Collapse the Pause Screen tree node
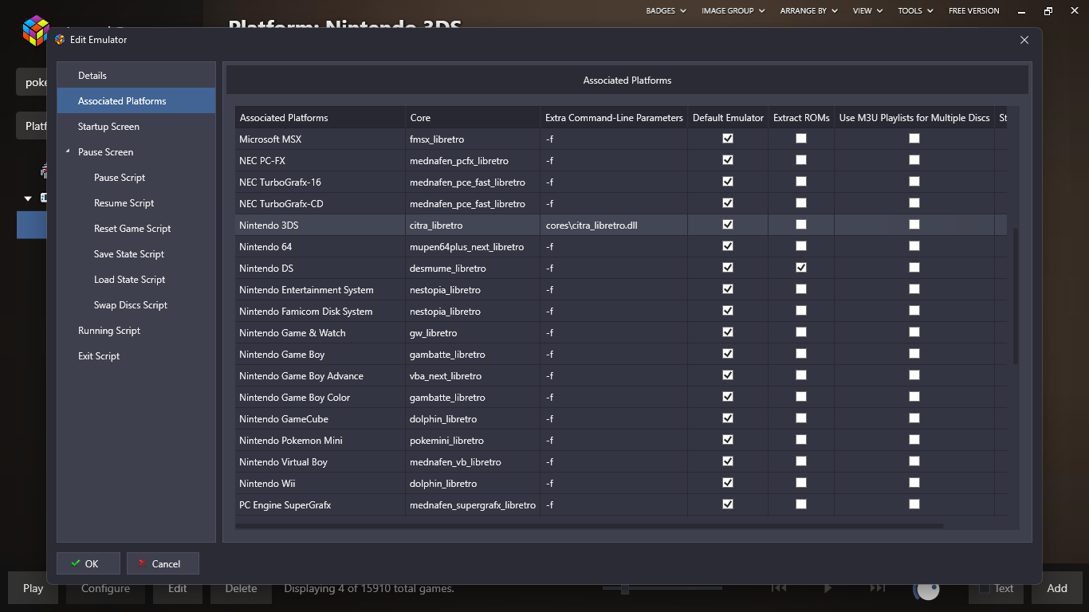 tap(68, 152)
